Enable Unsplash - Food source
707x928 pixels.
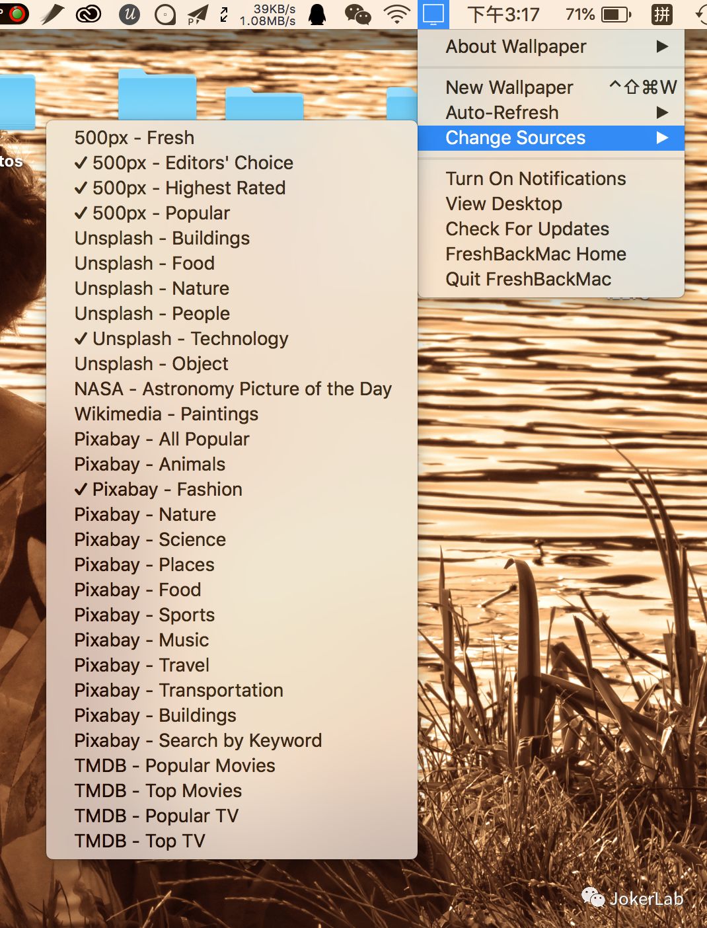(232, 263)
